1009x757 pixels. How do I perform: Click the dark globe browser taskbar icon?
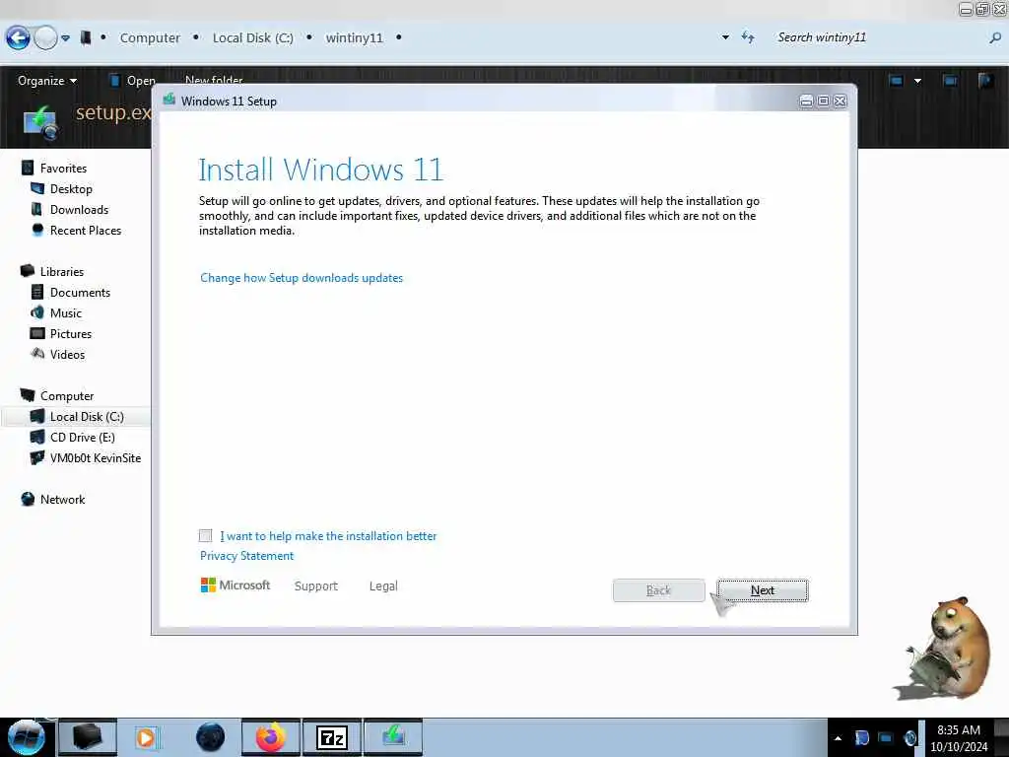pos(211,737)
